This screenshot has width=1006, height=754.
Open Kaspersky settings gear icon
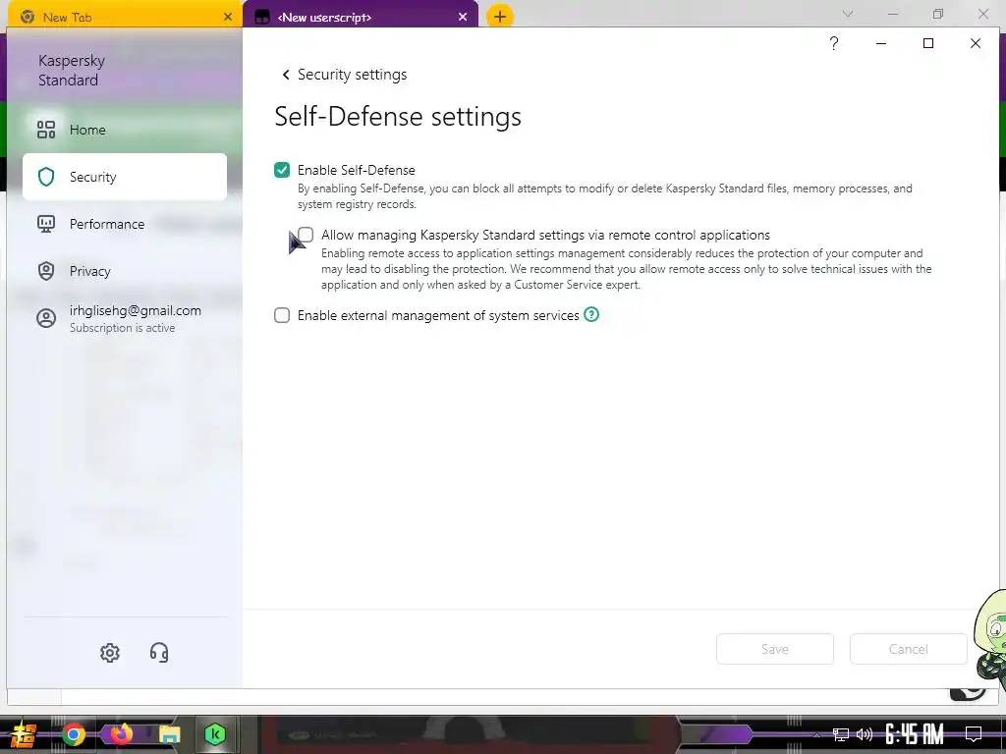tap(110, 653)
